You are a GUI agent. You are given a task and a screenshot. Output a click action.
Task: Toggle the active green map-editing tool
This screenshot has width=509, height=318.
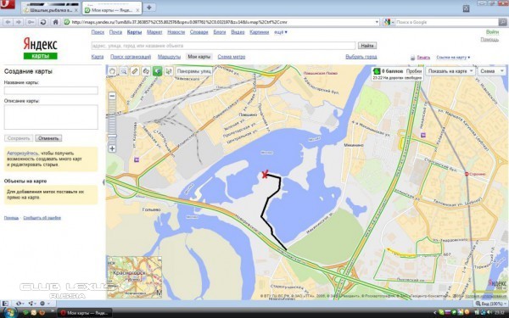tap(158, 71)
